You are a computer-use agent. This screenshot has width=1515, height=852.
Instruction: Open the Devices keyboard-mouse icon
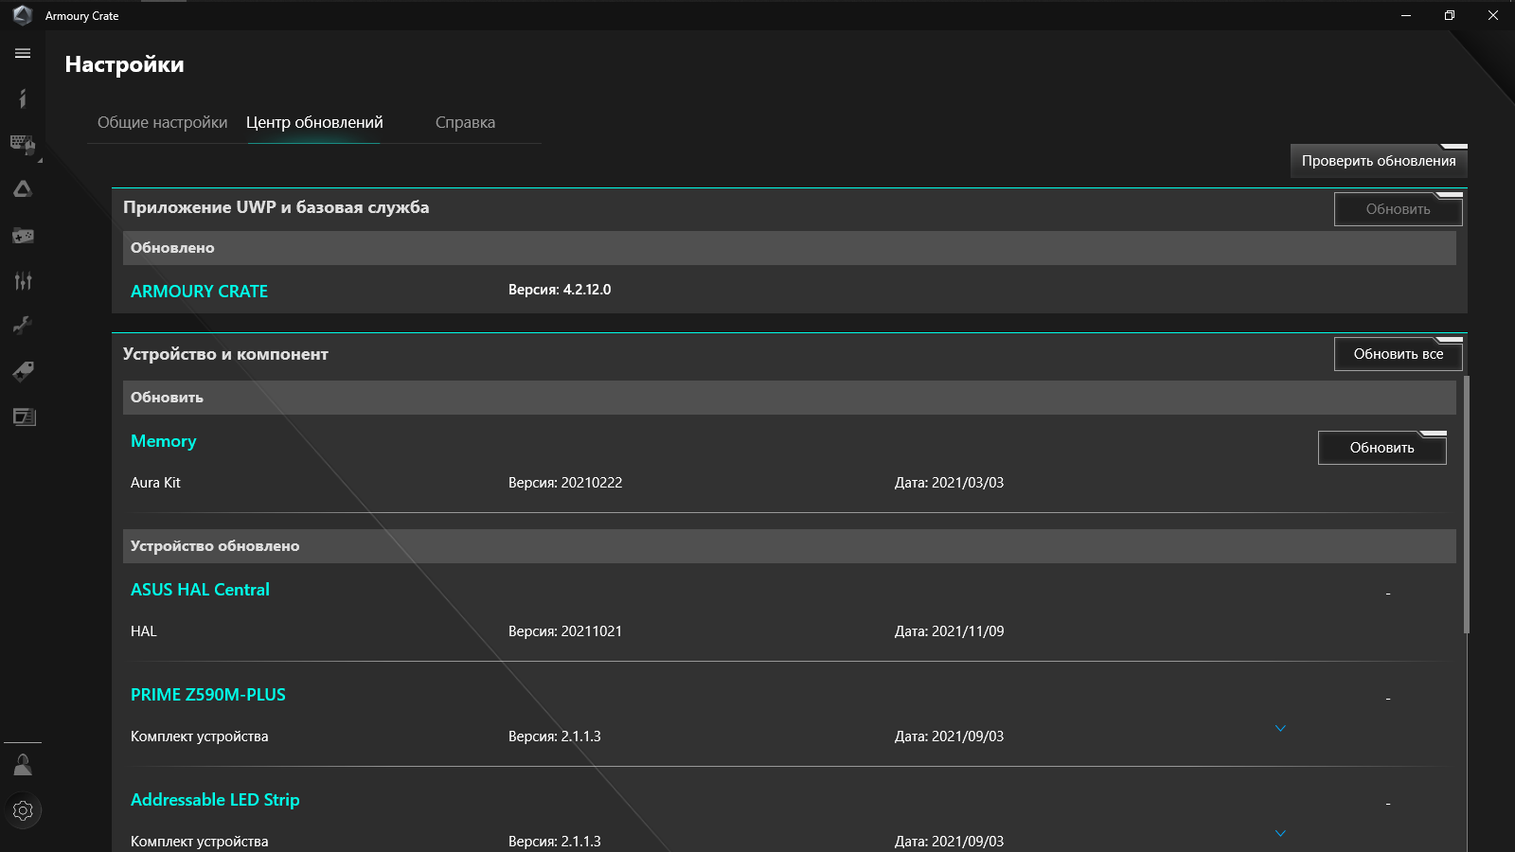pos(23,144)
